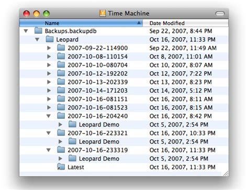Click the date Oct 16, 2007, 8:11 AM
Screen dimensions: 248x190
pos(181,99)
